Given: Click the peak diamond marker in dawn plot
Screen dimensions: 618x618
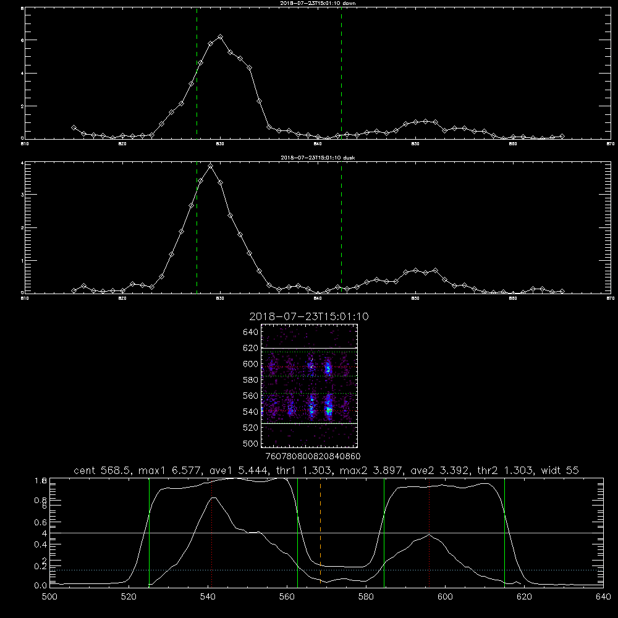Looking at the screenshot, I should tap(221, 36).
